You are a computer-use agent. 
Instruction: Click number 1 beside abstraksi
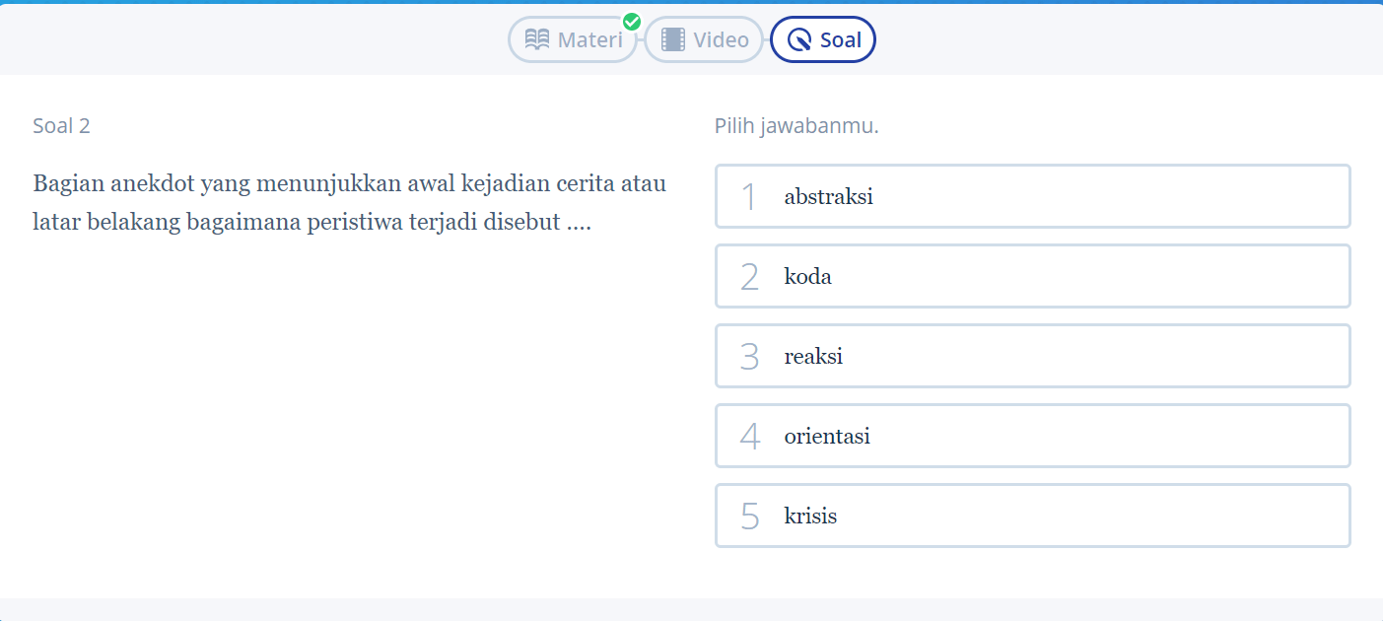(x=749, y=197)
